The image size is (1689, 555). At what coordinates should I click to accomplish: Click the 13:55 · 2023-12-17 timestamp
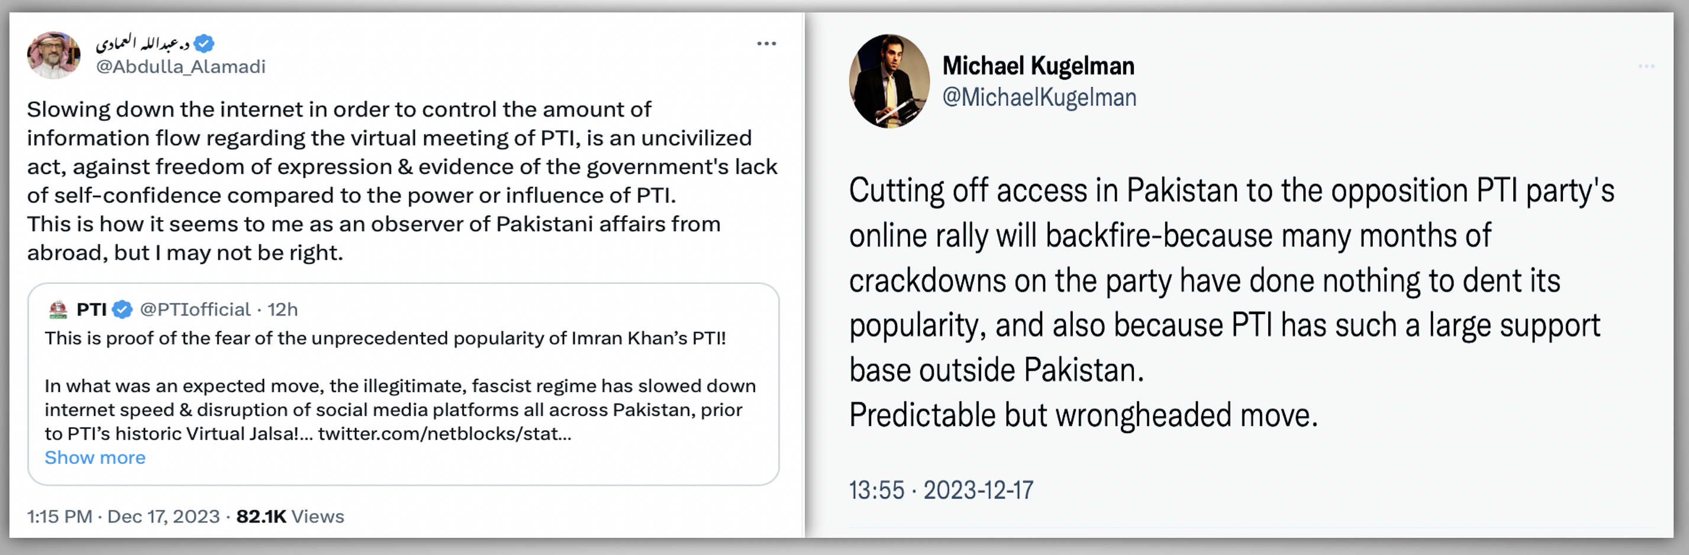tap(941, 490)
